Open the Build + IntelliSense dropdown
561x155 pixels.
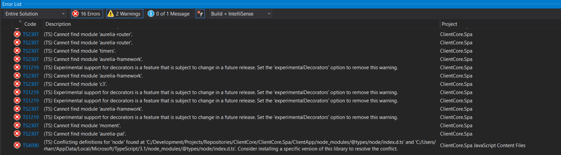point(240,14)
